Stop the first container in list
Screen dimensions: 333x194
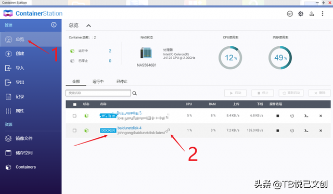277,116
